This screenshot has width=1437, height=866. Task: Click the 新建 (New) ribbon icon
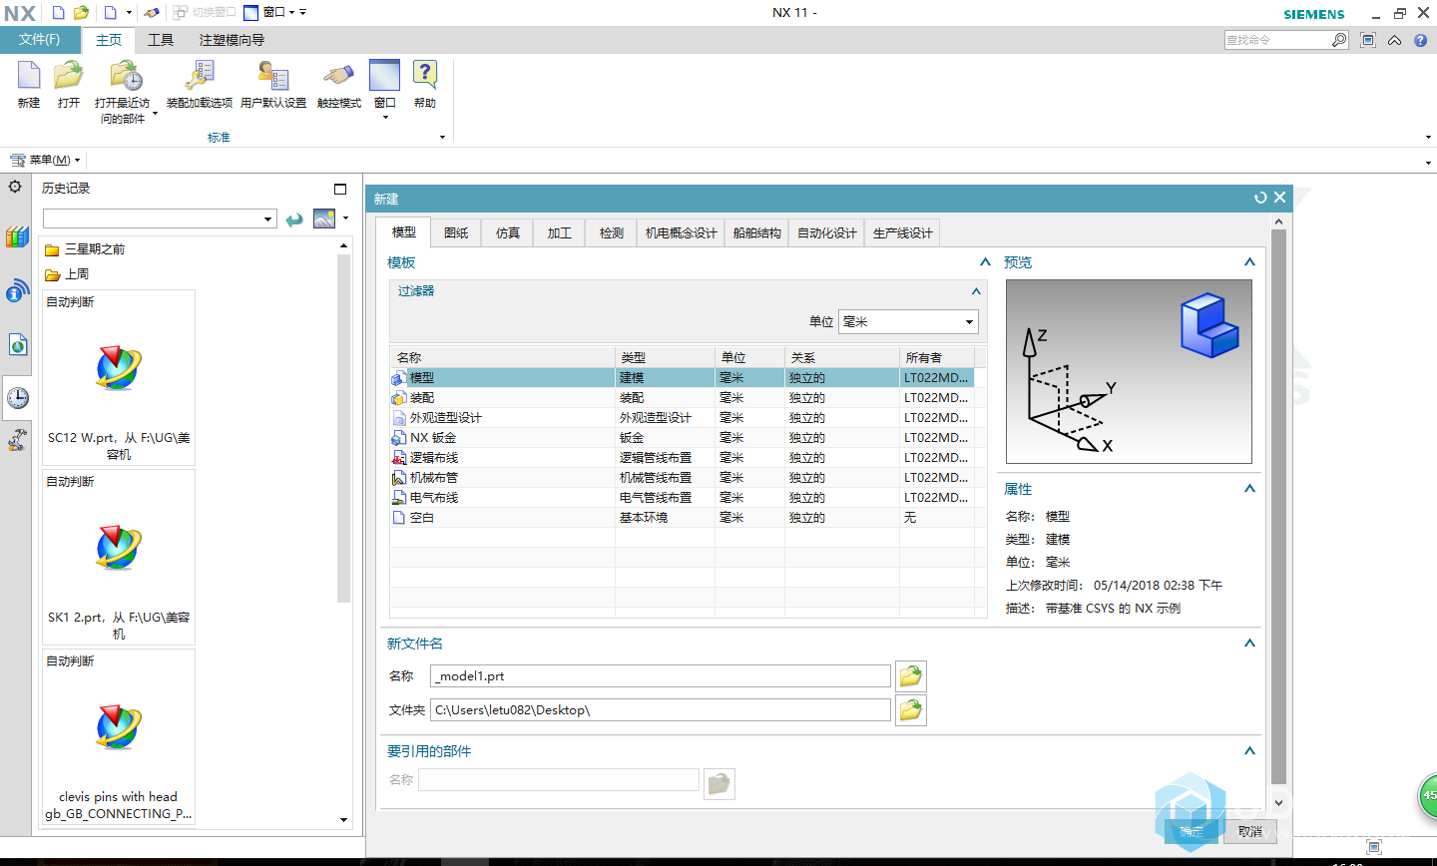click(29, 76)
